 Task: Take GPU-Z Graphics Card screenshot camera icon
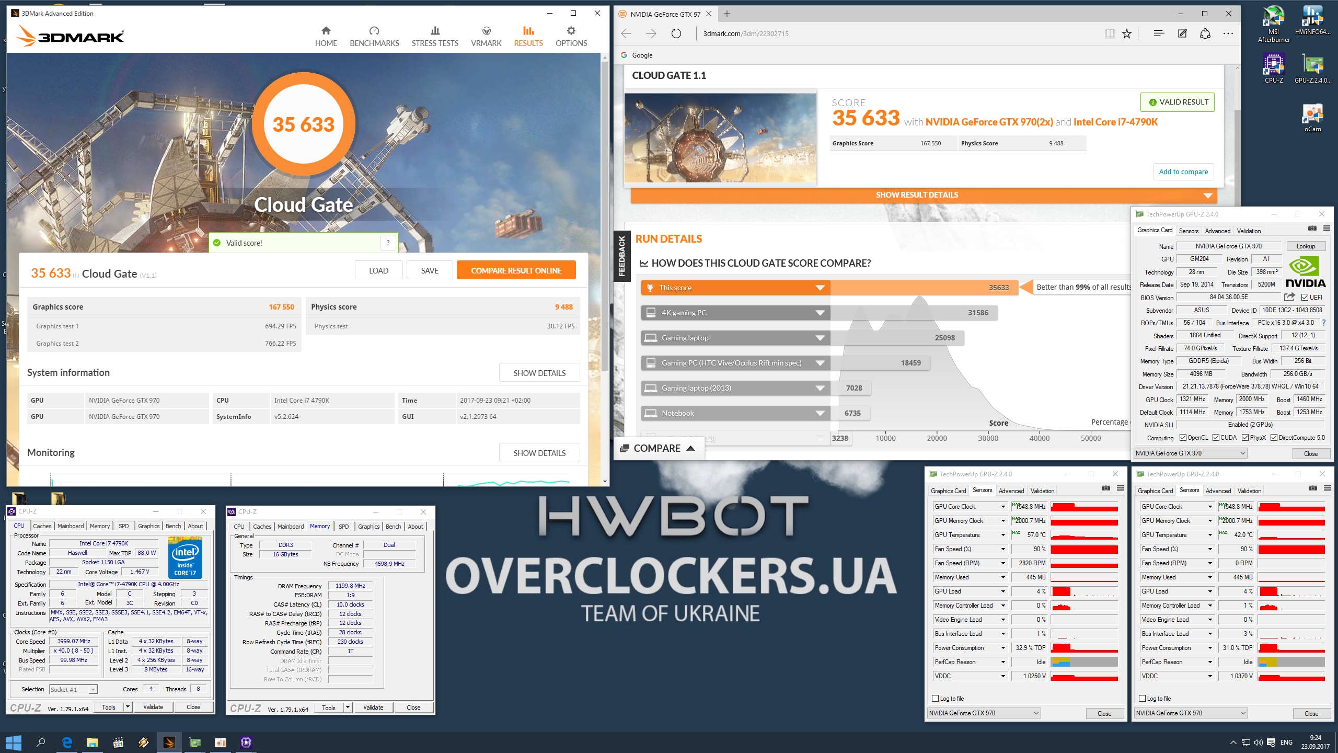(1312, 228)
